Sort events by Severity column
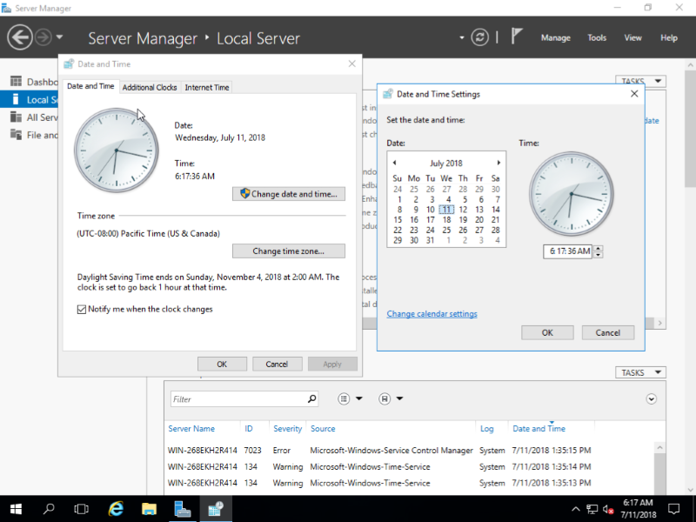 (x=287, y=429)
